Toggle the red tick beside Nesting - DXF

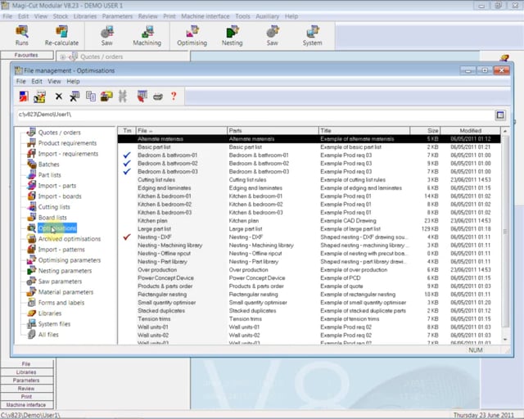click(x=127, y=237)
